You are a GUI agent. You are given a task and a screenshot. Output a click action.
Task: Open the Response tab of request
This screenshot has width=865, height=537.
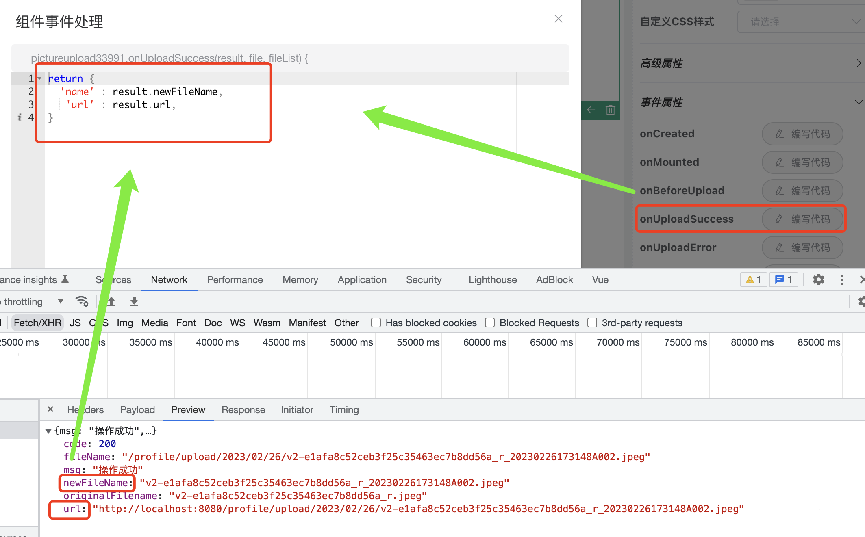243,409
